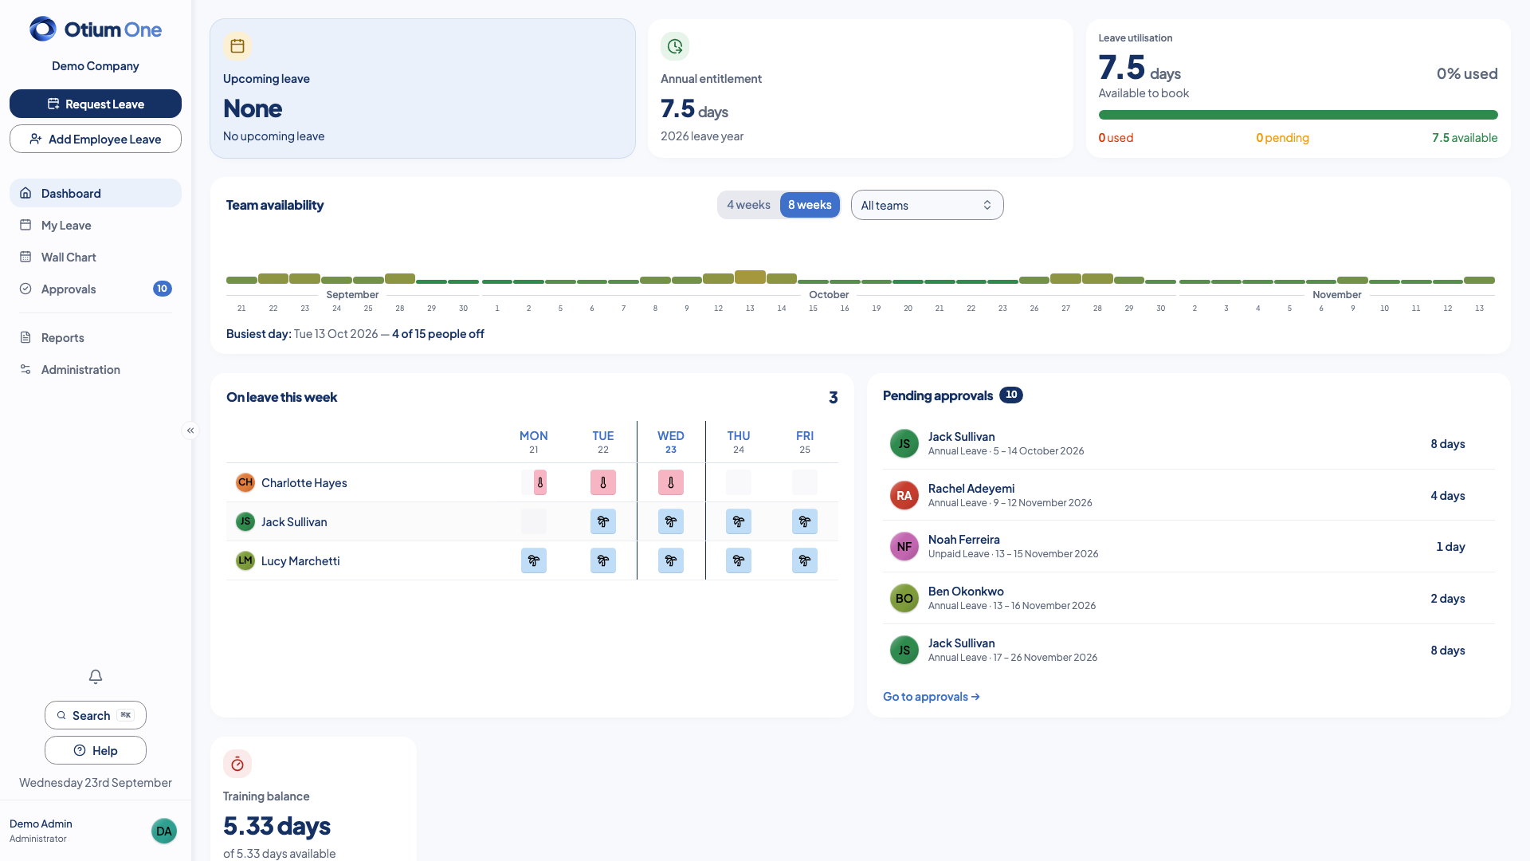
Task: Collapse the sidebar with the chevron icon
Action: (x=190, y=431)
